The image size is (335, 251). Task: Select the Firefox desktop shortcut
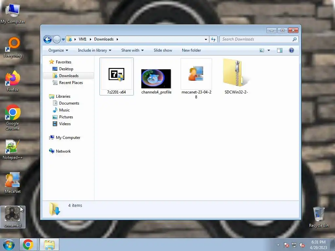click(13, 81)
